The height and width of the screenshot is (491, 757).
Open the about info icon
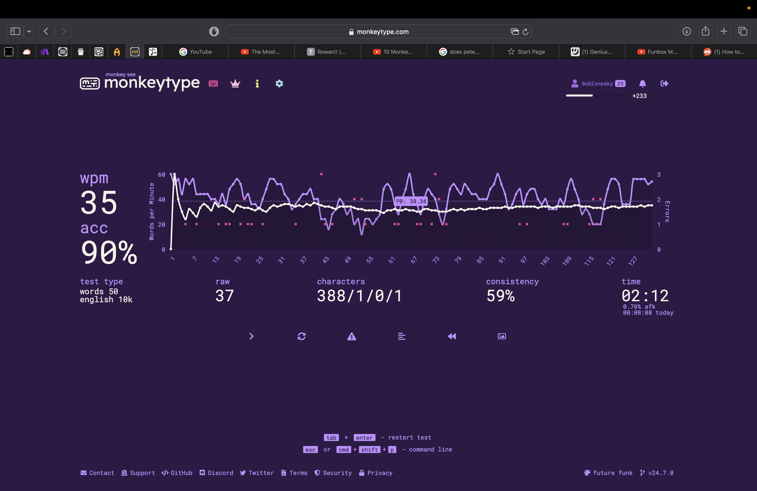(x=257, y=83)
